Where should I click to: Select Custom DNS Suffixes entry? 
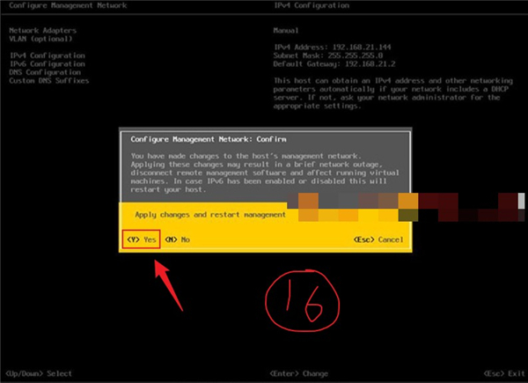pos(49,81)
